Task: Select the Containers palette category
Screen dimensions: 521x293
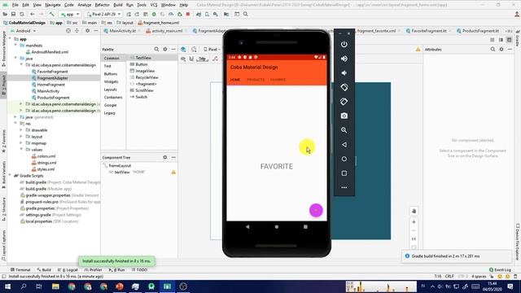Action: (x=113, y=98)
